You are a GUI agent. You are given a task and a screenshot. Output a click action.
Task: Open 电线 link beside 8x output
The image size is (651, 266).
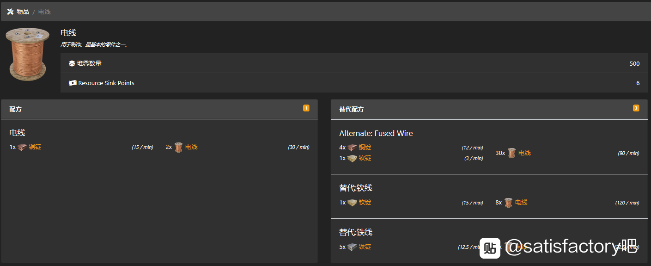(521, 203)
